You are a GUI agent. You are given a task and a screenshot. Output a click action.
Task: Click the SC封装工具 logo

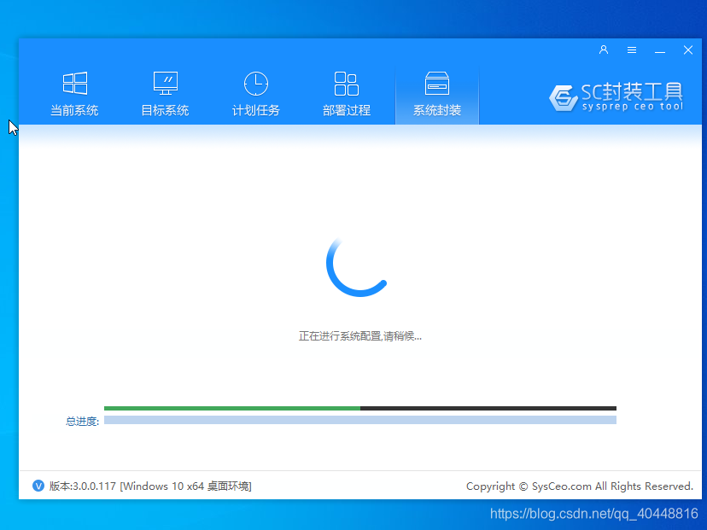616,97
